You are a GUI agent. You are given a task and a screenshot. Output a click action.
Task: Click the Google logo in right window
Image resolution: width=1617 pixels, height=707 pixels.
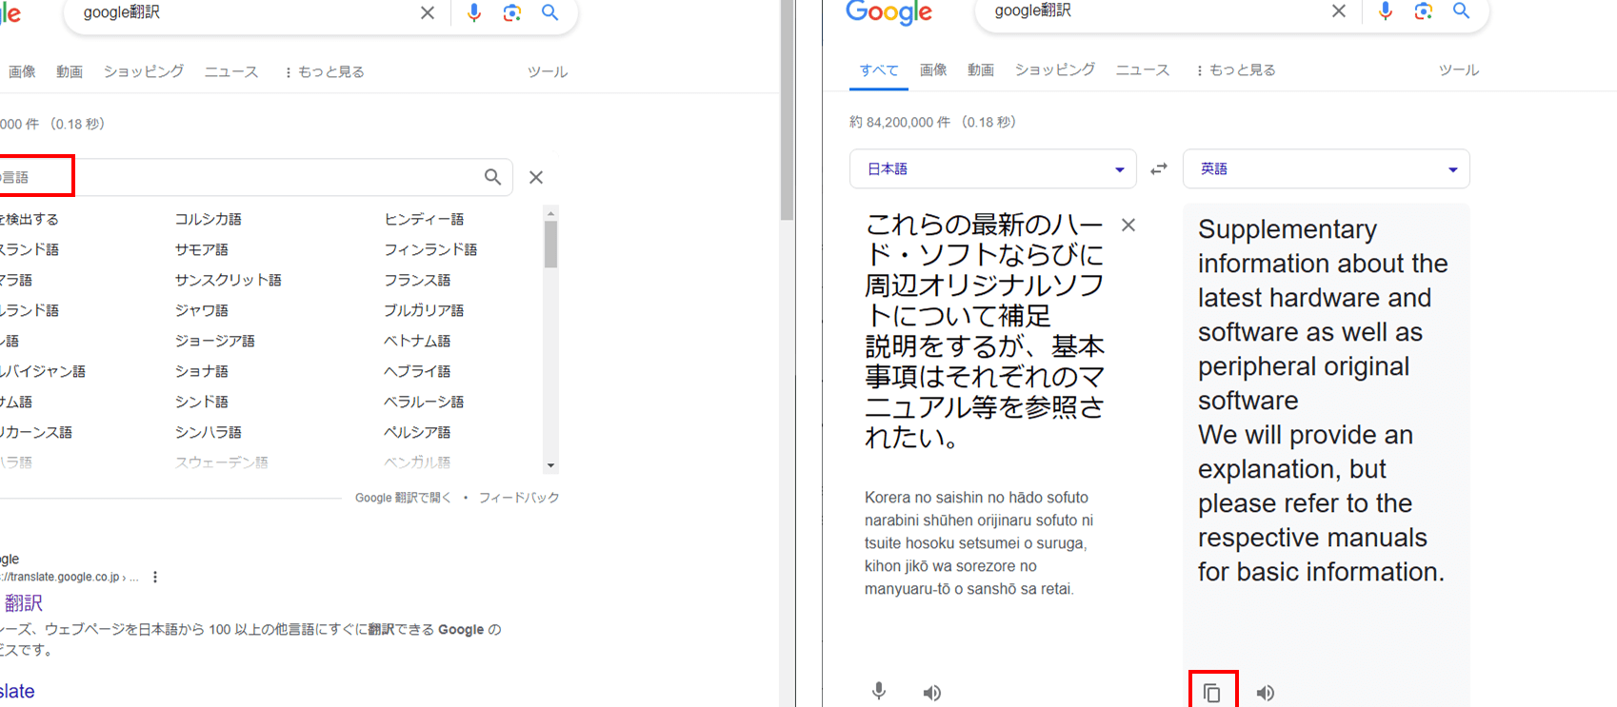click(889, 12)
